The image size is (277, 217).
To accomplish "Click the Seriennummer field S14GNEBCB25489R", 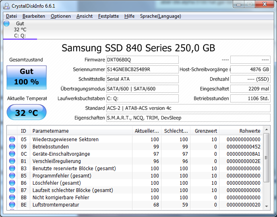I will click(x=143, y=69).
